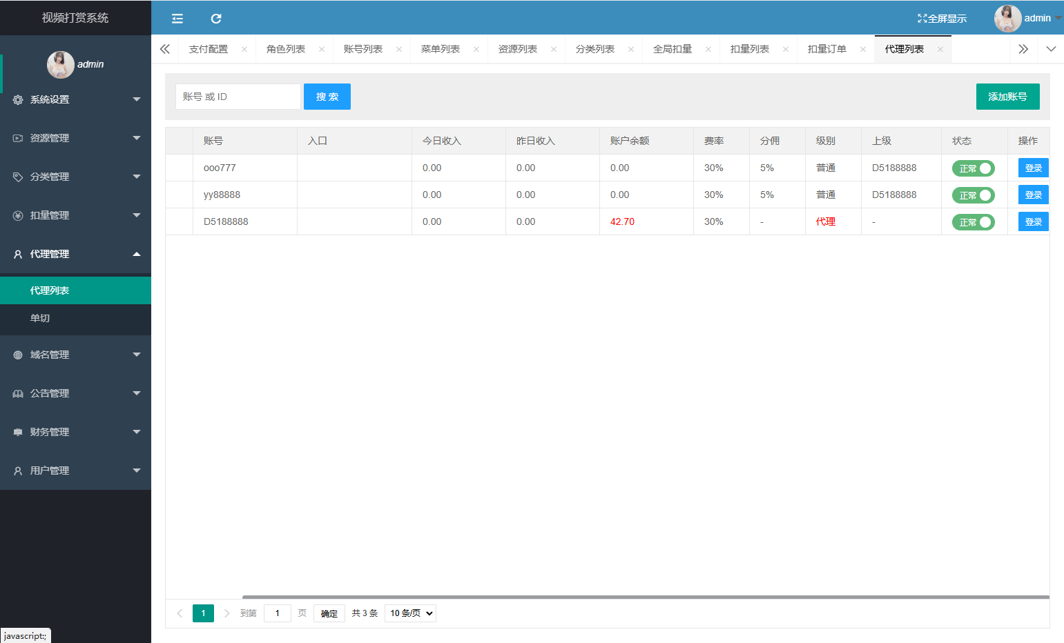1064x643 pixels.
Task: Click the 确定 page jump button
Action: click(x=329, y=613)
